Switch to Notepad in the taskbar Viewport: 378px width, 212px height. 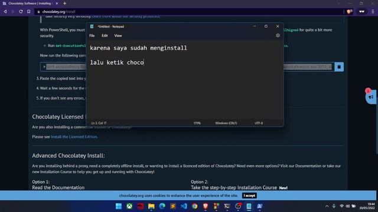tap(249, 206)
